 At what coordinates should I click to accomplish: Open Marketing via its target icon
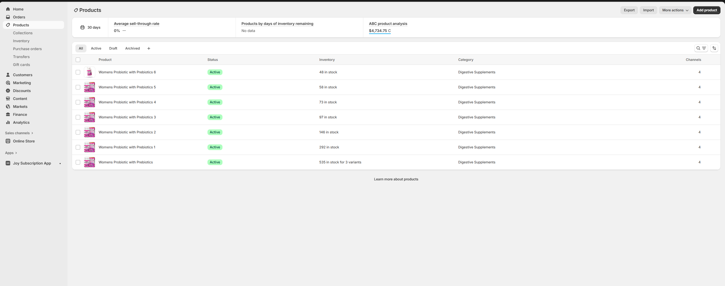point(8,83)
